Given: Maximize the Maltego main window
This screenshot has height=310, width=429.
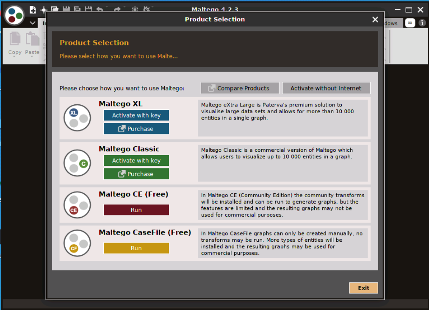Looking at the screenshot, I should click(x=409, y=10).
